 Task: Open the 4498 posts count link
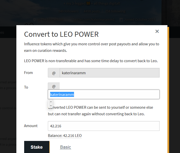point(92,11)
